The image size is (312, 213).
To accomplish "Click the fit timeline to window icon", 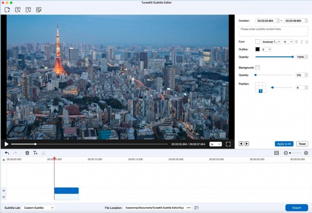I will (x=277, y=153).
